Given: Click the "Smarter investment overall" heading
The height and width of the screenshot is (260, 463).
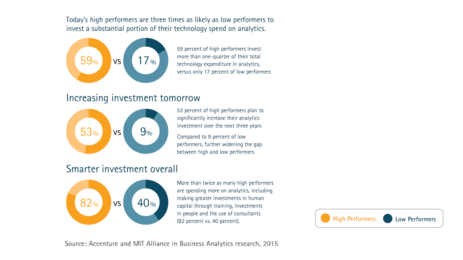Looking at the screenshot, I should coord(122,169).
